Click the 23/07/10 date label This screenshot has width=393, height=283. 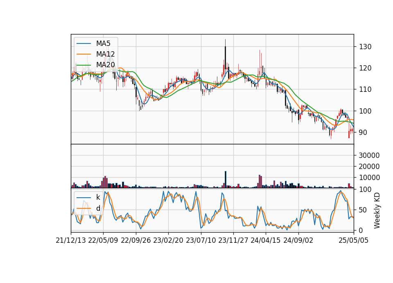(x=201, y=241)
